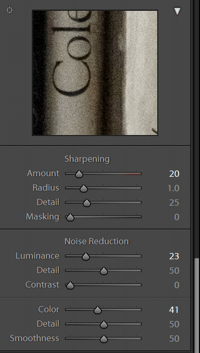Click the Sharpening Detail slider handle
Screen dimensions: 200x353
pyautogui.click(x=87, y=203)
